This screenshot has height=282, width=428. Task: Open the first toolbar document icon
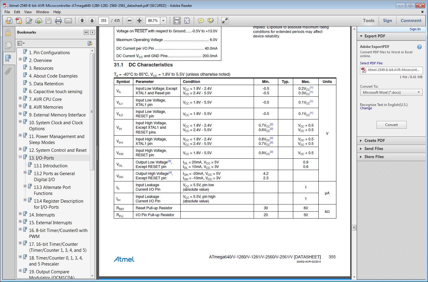pyautogui.click(x=9, y=21)
